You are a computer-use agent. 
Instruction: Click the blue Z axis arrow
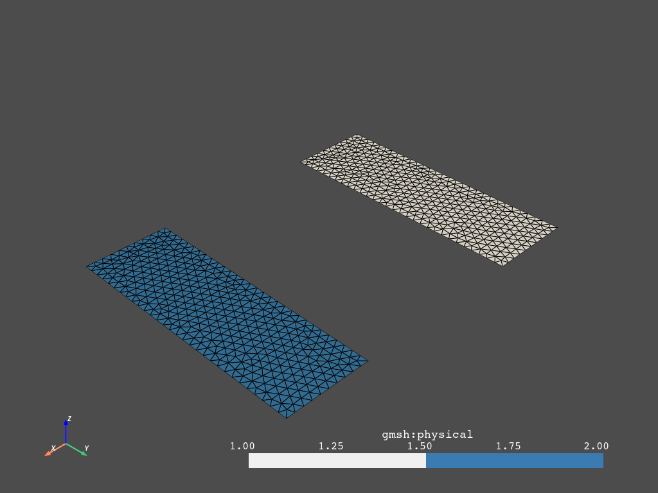coord(66,431)
